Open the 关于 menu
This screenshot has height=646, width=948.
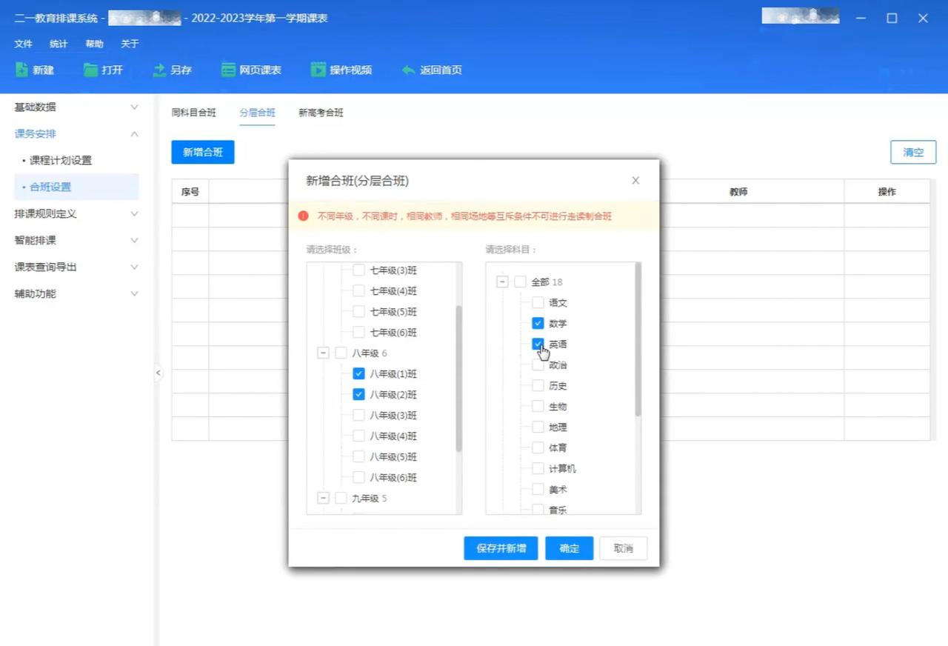(130, 44)
